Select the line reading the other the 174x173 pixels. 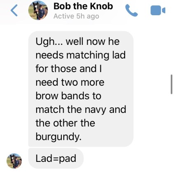click(65, 123)
